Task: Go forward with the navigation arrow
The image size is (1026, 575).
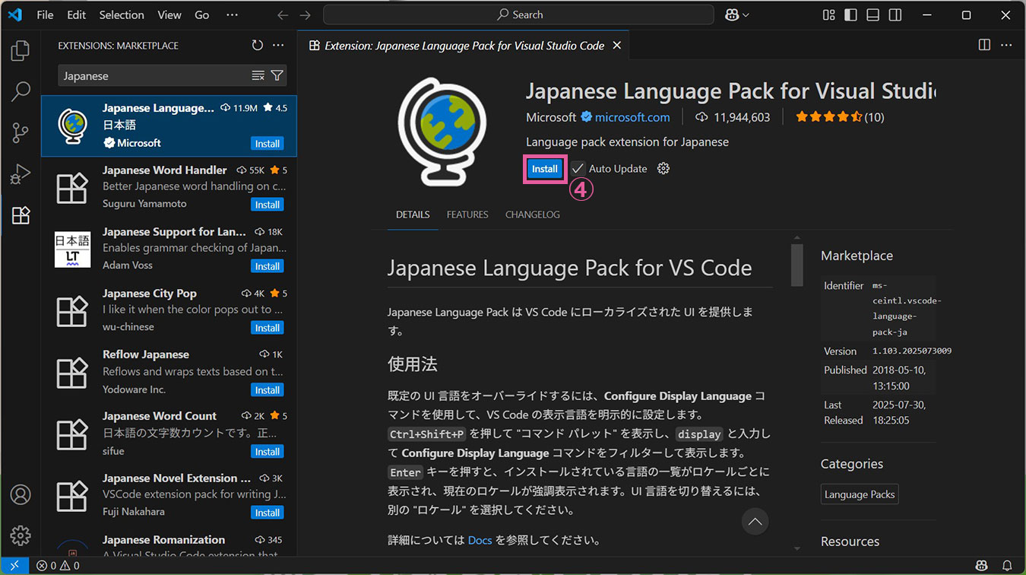Action: click(x=305, y=14)
